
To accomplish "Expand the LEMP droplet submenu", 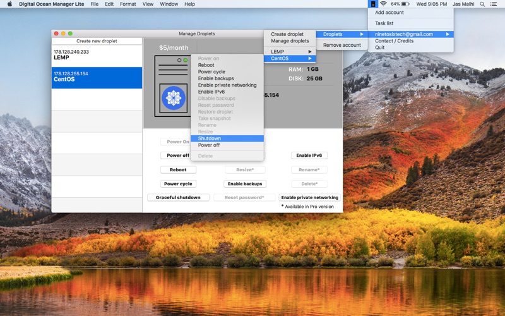I will click(x=289, y=51).
